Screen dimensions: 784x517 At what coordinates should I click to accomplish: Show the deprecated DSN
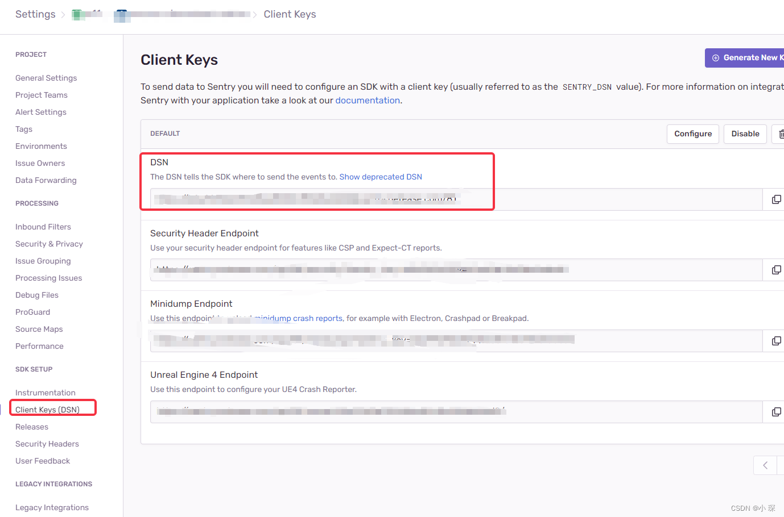pos(381,177)
